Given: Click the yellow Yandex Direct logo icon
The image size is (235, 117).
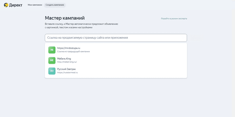Looking at the screenshot, I should point(6,5).
